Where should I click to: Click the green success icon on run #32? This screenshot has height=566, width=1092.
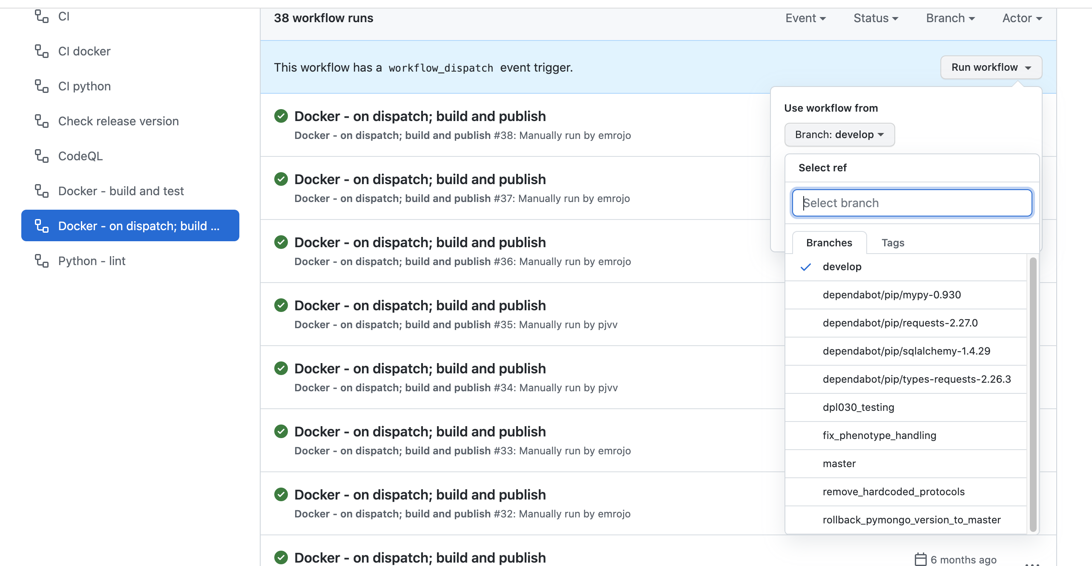click(x=281, y=494)
